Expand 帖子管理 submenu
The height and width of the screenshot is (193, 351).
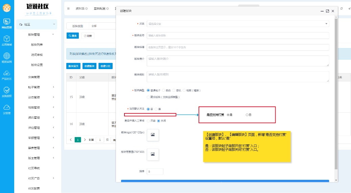[x=53, y=87]
